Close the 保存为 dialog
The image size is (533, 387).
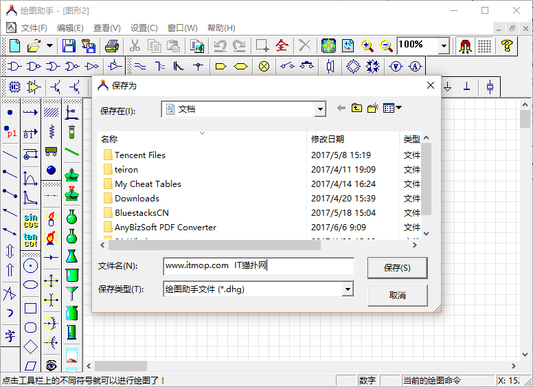click(431, 85)
